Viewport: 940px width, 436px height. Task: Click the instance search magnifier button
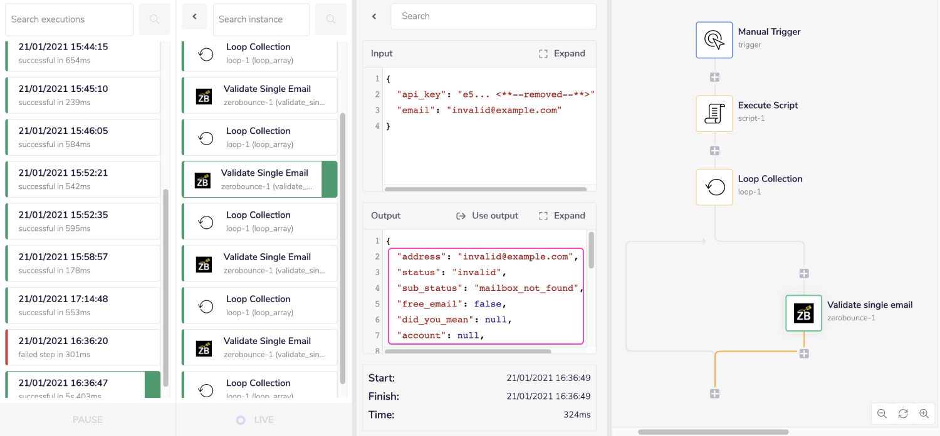coord(330,19)
